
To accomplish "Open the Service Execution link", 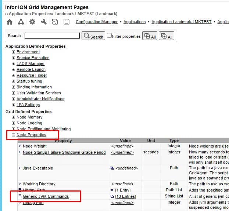I will click(33, 58).
